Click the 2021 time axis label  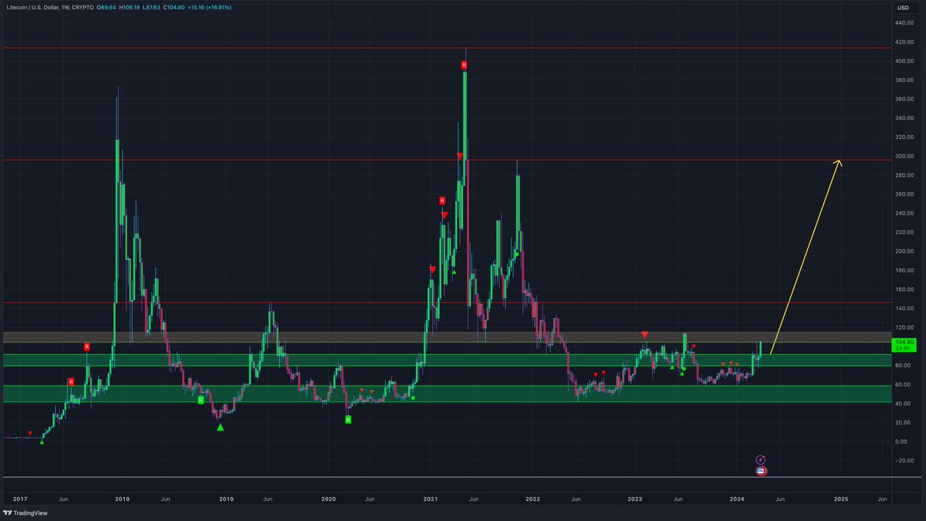tap(431, 499)
